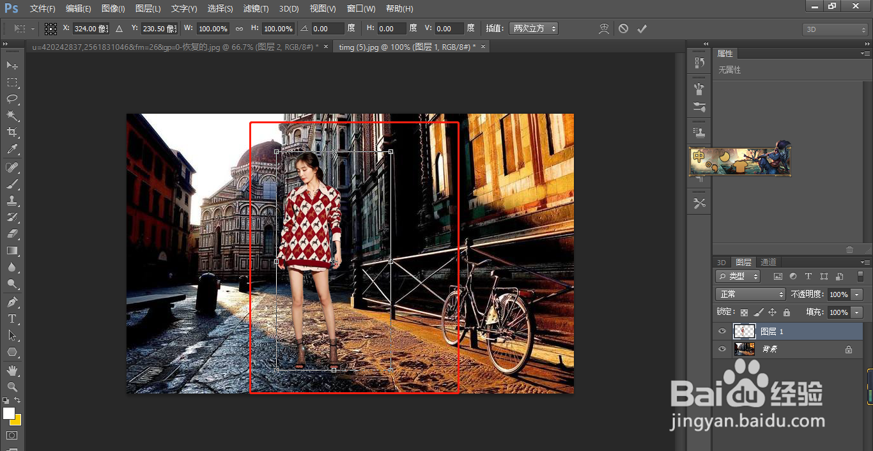Viewport: 873px width, 451px height.
Task: Open the 插值 两次立方 dropdown
Action: point(534,29)
